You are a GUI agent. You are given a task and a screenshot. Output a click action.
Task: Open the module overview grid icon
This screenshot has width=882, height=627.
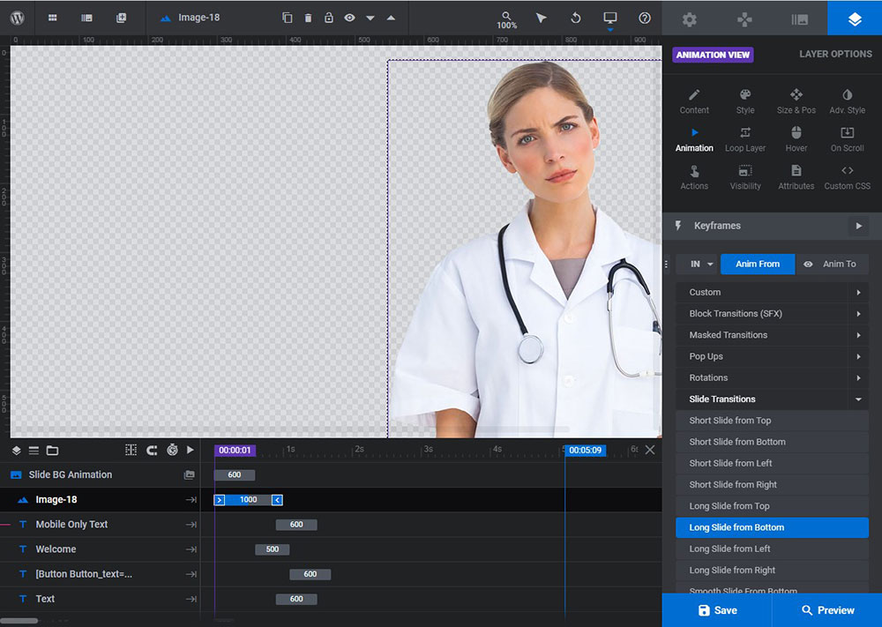pyautogui.click(x=52, y=18)
